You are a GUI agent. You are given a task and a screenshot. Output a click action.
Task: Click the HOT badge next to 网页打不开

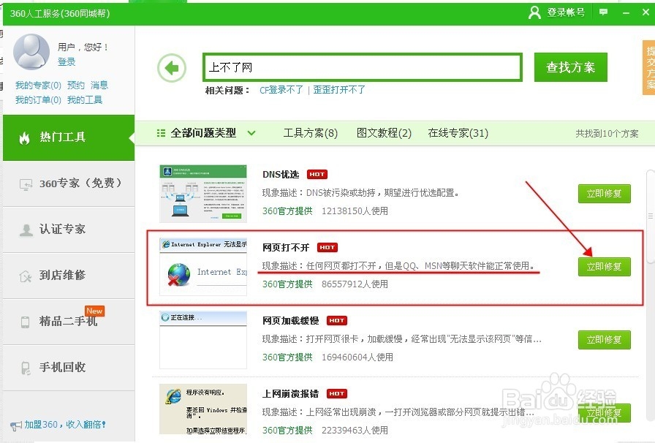[327, 247]
